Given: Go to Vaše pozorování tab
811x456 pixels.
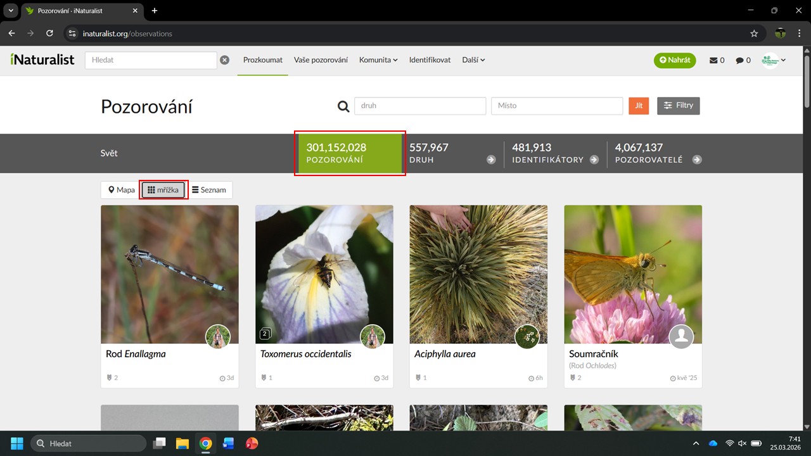Looking at the screenshot, I should [x=321, y=60].
